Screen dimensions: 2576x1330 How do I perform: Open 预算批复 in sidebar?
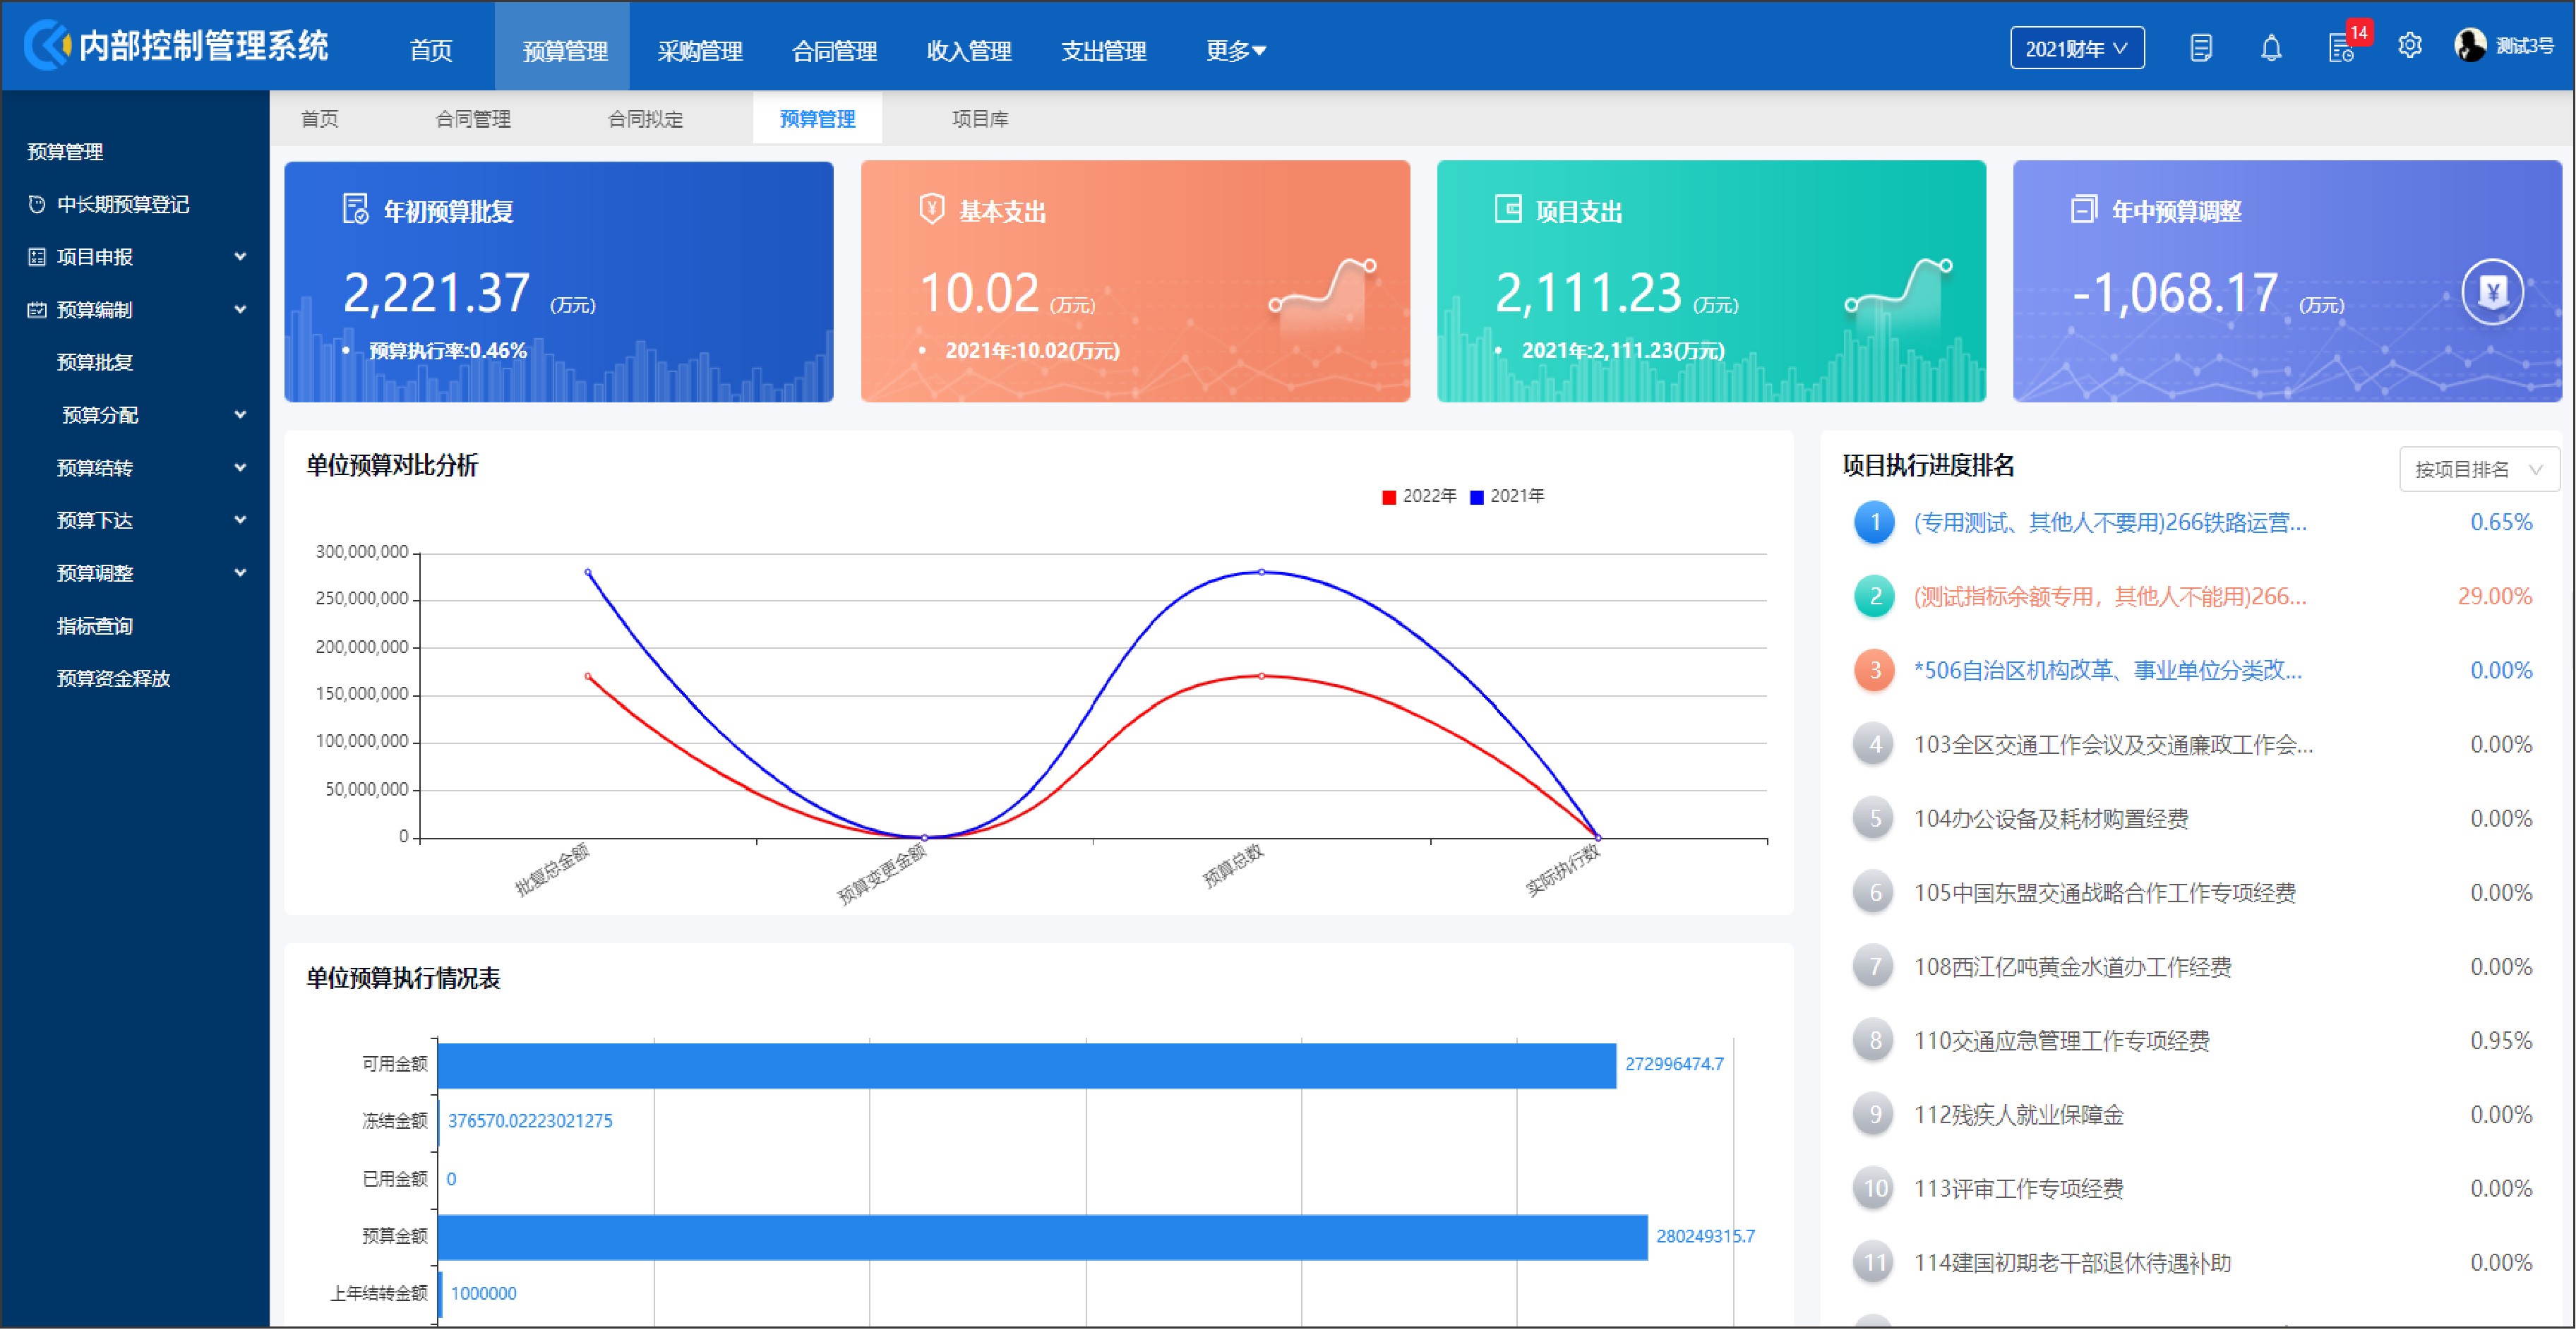pos(95,362)
